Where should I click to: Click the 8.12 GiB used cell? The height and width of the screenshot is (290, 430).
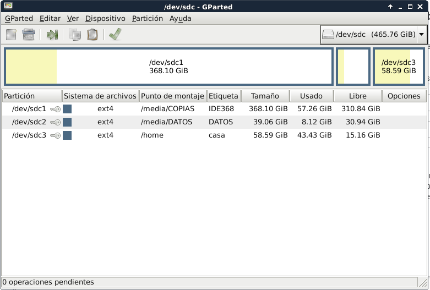pyautogui.click(x=317, y=122)
